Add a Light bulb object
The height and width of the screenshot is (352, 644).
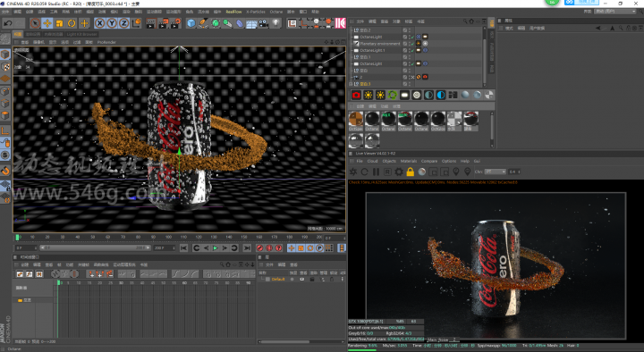click(x=276, y=23)
